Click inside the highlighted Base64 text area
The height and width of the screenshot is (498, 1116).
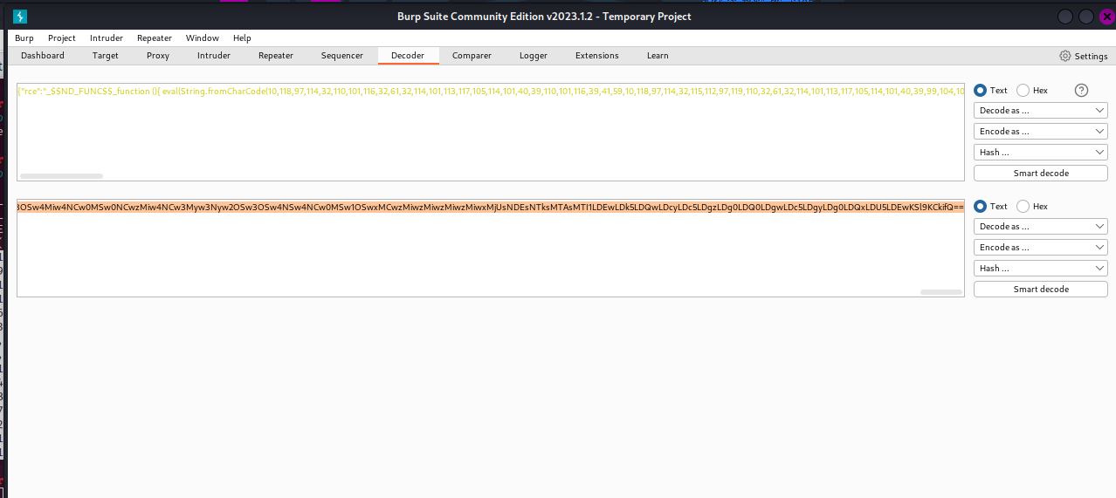pos(489,208)
